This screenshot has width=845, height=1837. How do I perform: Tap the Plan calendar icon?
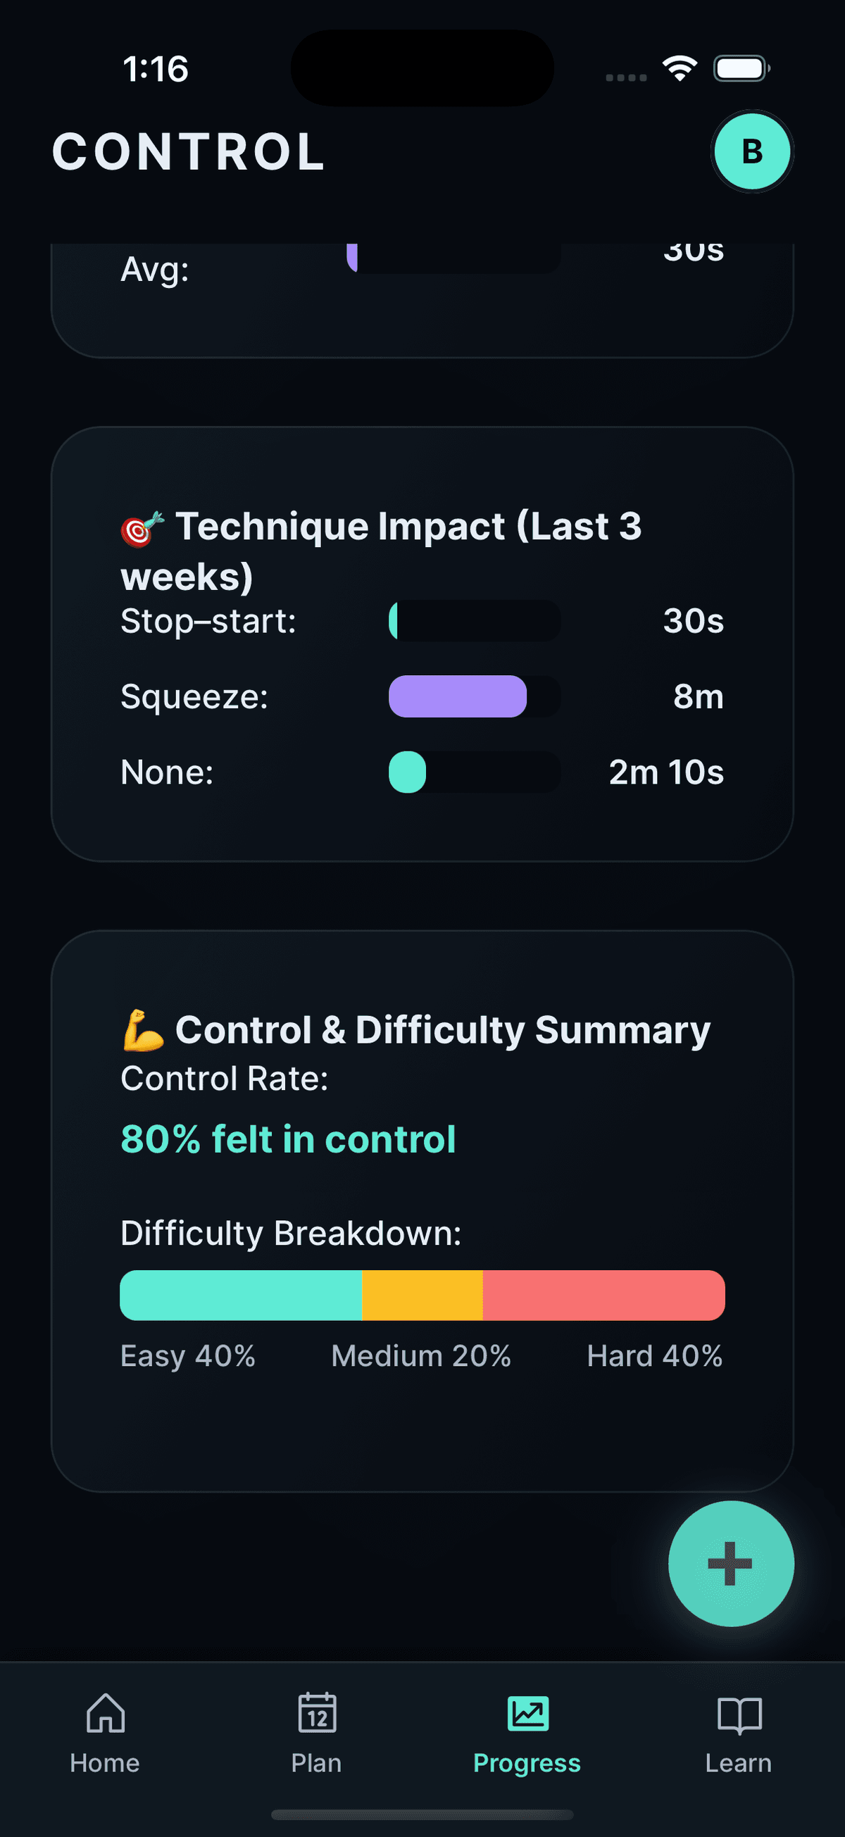(317, 1713)
